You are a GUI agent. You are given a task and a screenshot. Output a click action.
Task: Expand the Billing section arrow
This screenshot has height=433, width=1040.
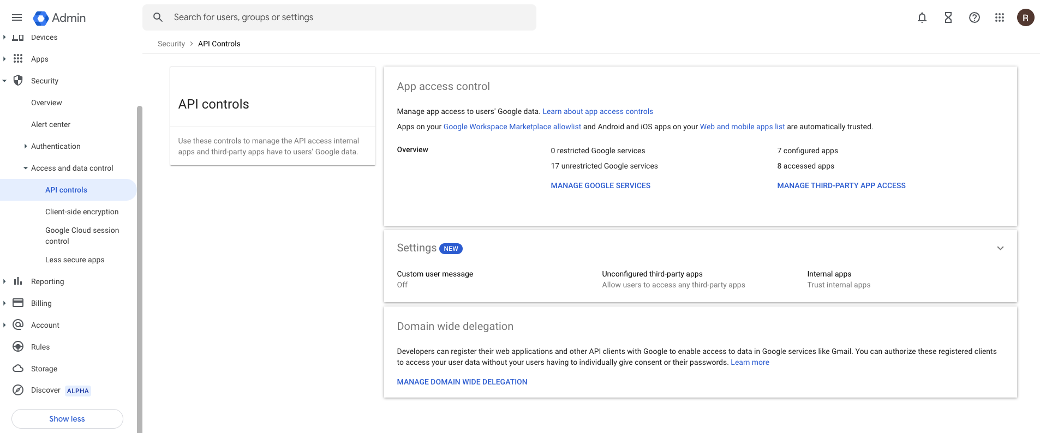pyautogui.click(x=4, y=303)
